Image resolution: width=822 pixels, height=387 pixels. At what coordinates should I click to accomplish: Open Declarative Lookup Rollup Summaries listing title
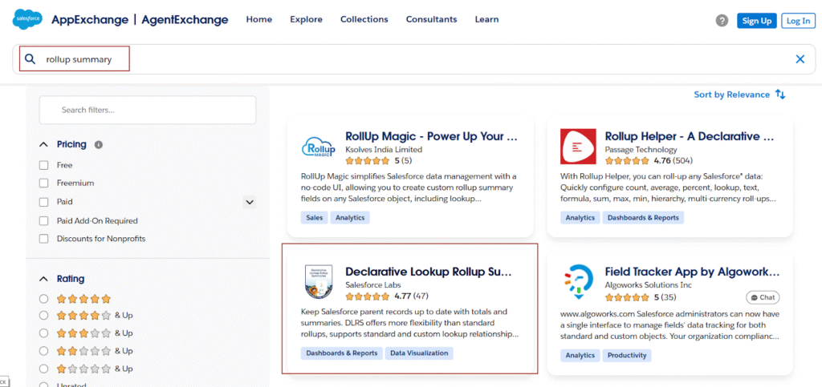click(x=429, y=272)
